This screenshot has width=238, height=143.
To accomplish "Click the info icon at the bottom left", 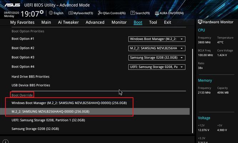I will pos(5,142).
